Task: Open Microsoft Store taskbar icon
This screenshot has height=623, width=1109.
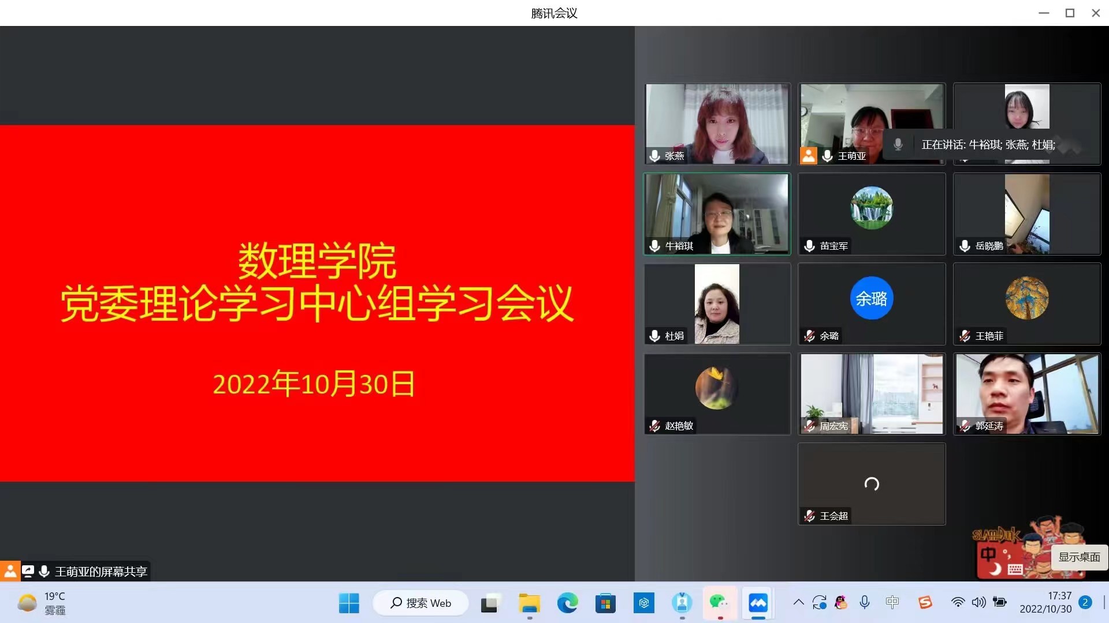Action: [605, 603]
